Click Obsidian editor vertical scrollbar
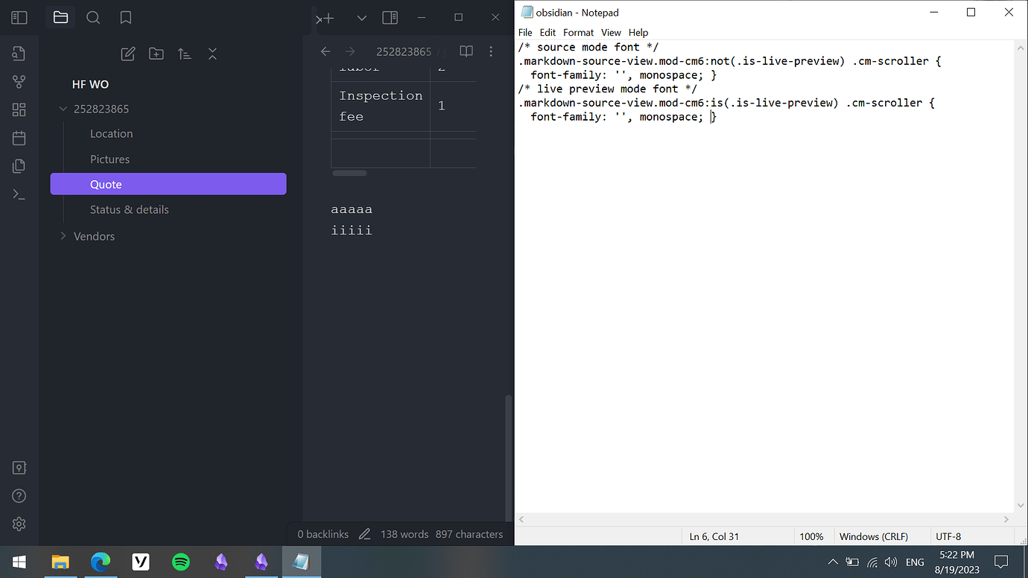 pos(510,457)
